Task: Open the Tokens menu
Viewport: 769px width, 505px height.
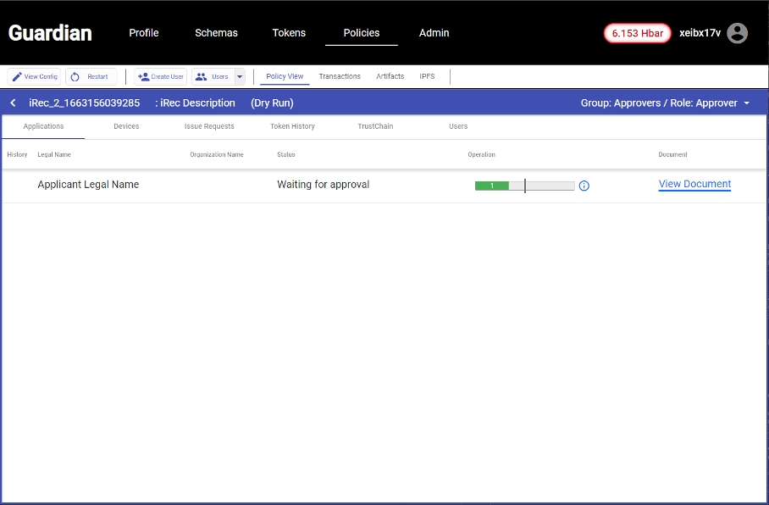Action: coord(290,33)
